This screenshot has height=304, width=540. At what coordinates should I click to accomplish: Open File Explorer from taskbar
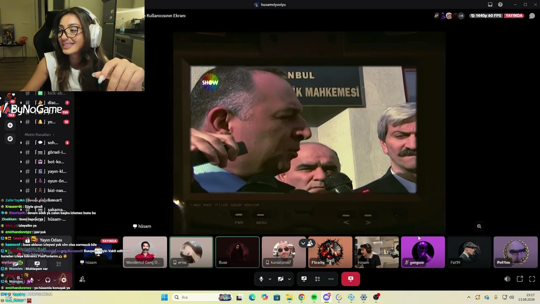pos(289,297)
